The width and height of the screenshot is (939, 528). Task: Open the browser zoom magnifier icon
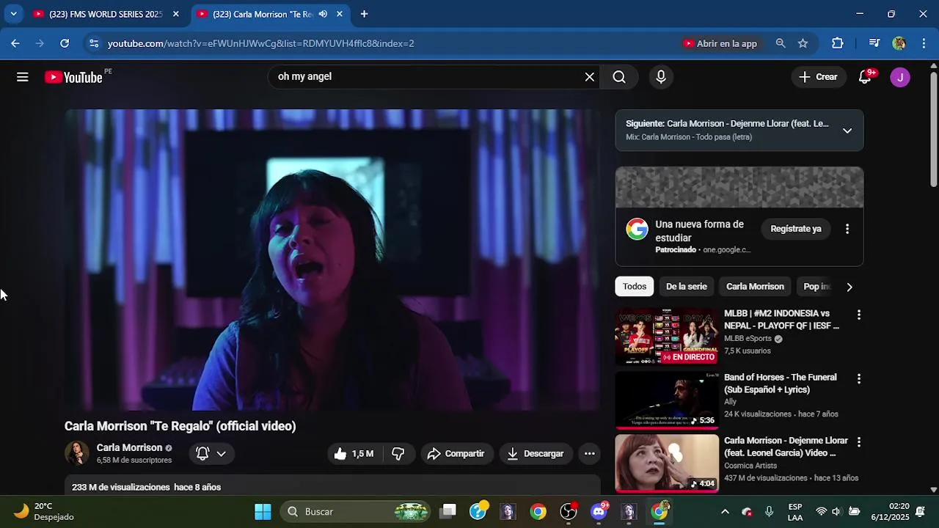pyautogui.click(x=781, y=43)
